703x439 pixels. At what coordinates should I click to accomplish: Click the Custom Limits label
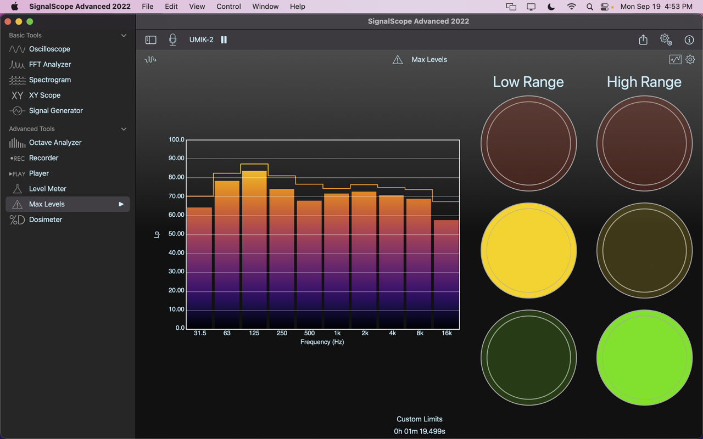tap(420, 419)
